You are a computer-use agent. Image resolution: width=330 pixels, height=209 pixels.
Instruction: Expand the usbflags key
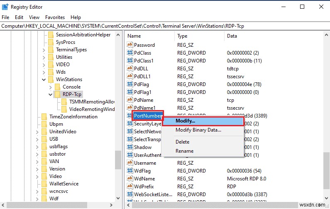tap(37, 147)
